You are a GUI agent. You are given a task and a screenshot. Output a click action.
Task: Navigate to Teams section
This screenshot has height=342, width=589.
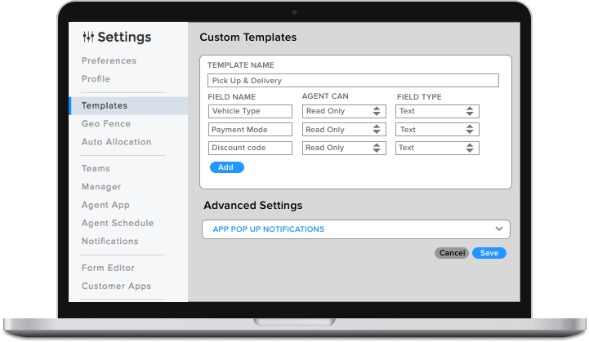click(x=96, y=169)
